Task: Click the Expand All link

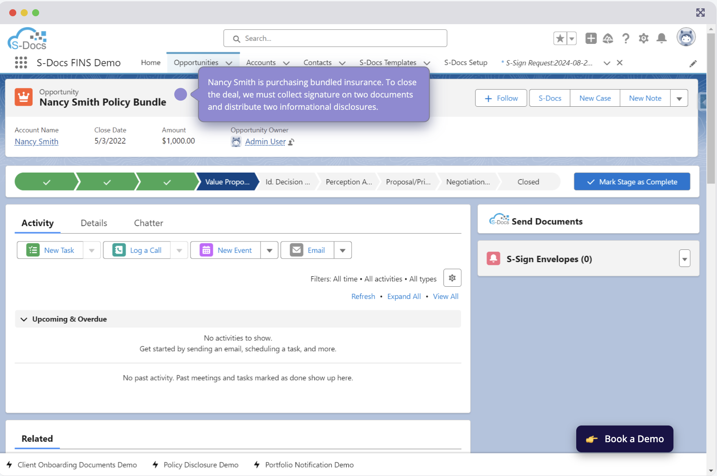Action: (x=404, y=296)
